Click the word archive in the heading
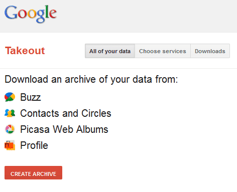Screen dimensions: 237x192 (x=80, y=79)
